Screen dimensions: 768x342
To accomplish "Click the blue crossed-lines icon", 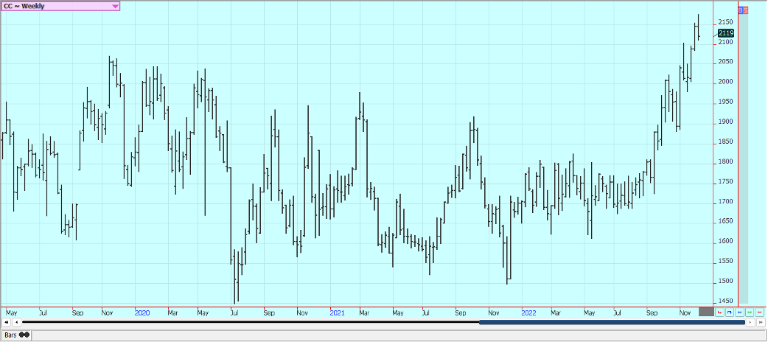I will tap(739, 312).
